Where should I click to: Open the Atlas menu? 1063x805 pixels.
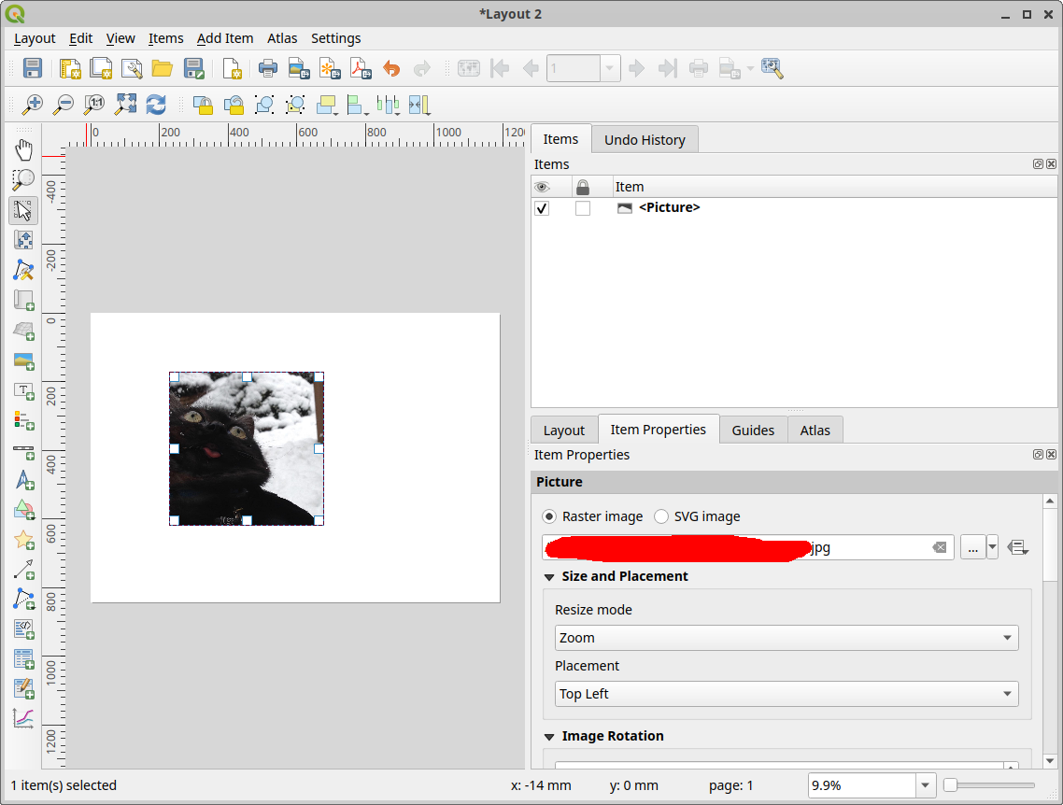282,38
